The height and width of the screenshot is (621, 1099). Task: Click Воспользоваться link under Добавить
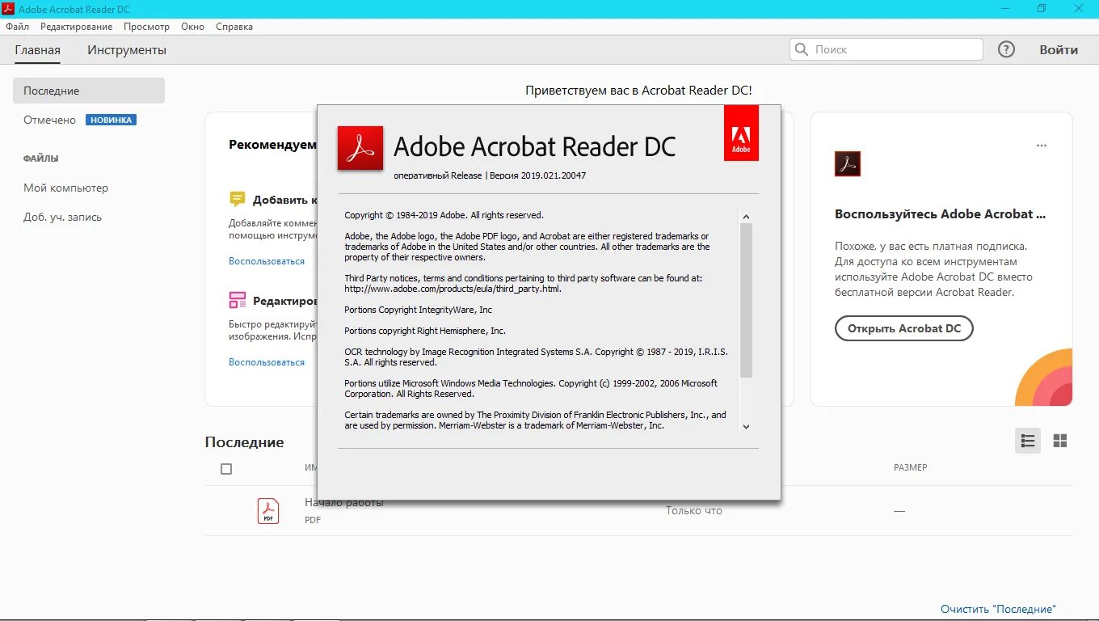267,261
